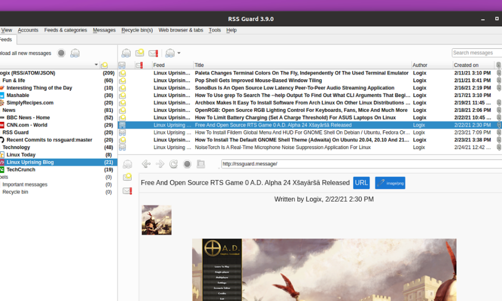The image size is (502, 301).
Task: Go back in the web browser
Action: (146, 164)
